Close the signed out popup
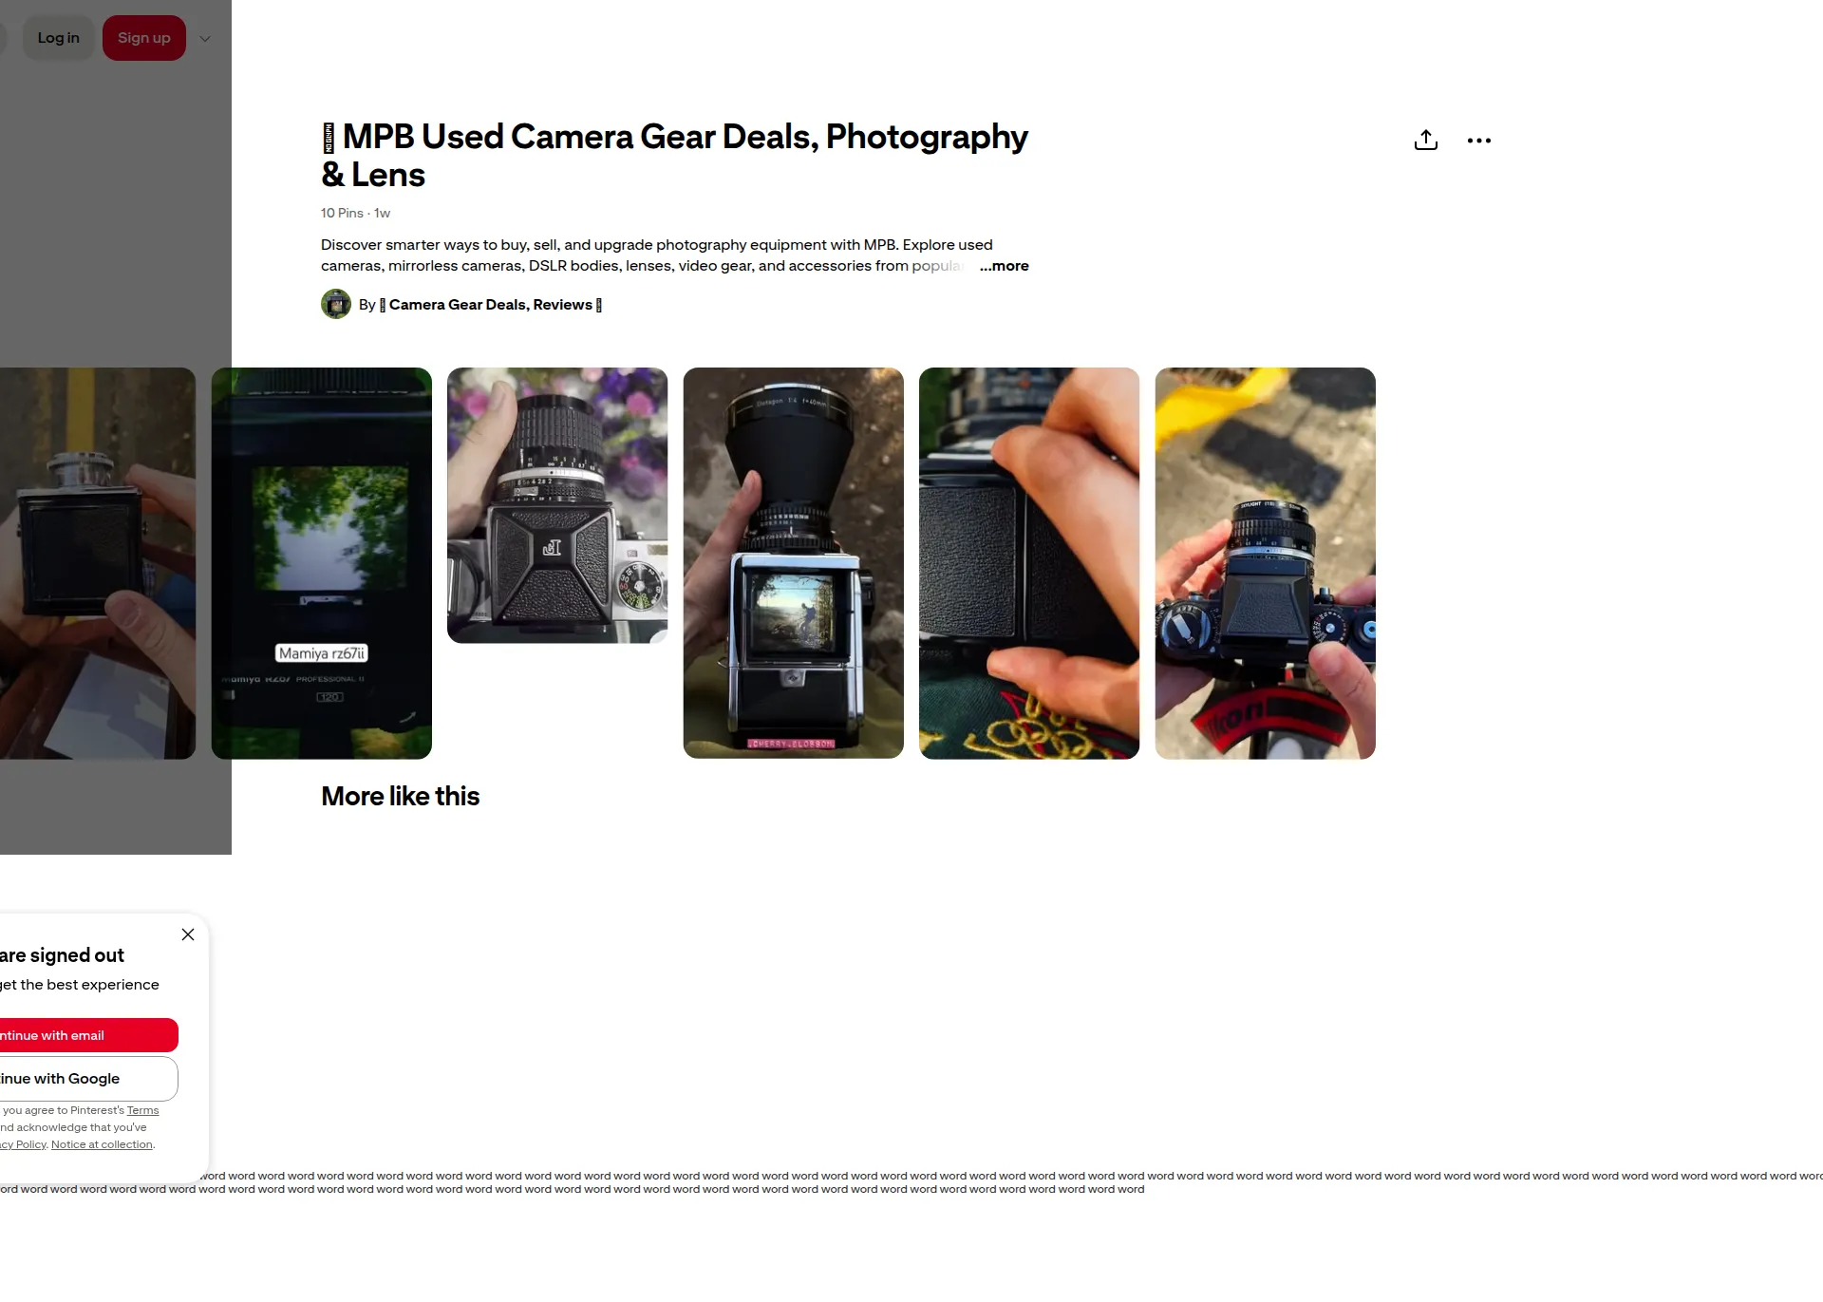1823x1302 pixels. (x=188, y=934)
